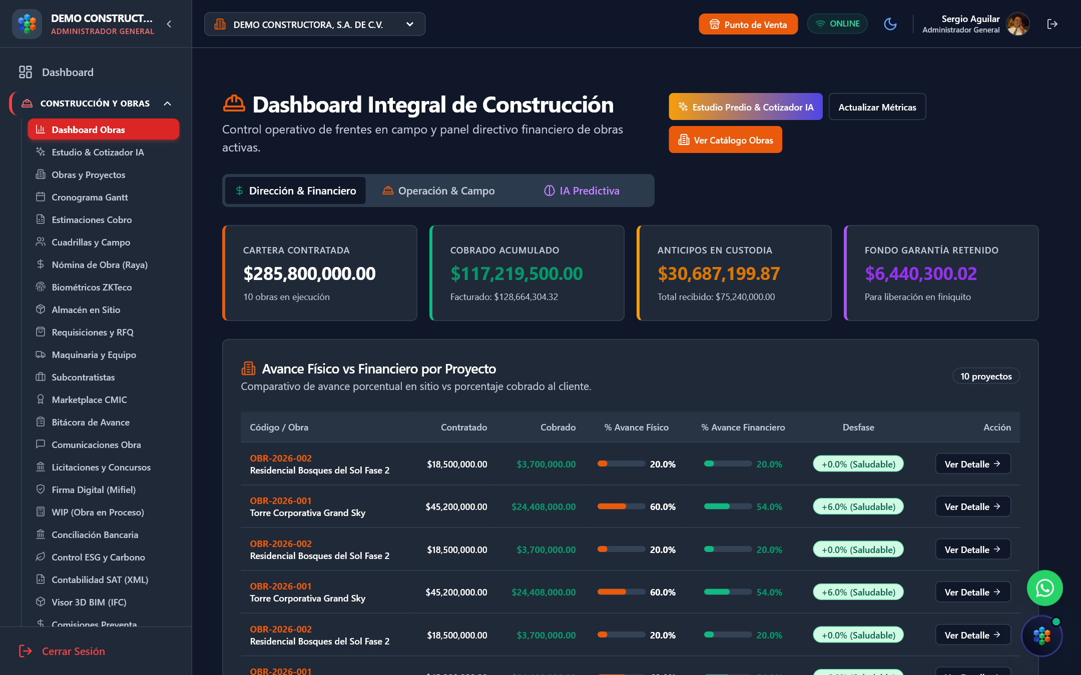Click Actualizar Métricas button

(x=877, y=106)
